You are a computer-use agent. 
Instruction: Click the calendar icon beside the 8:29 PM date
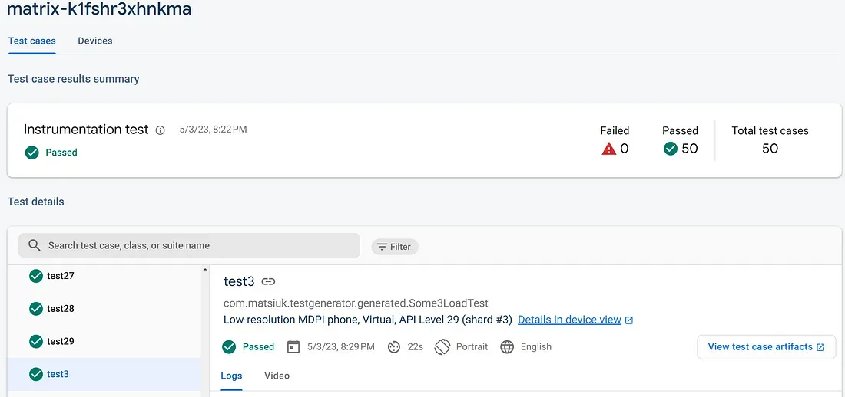293,346
